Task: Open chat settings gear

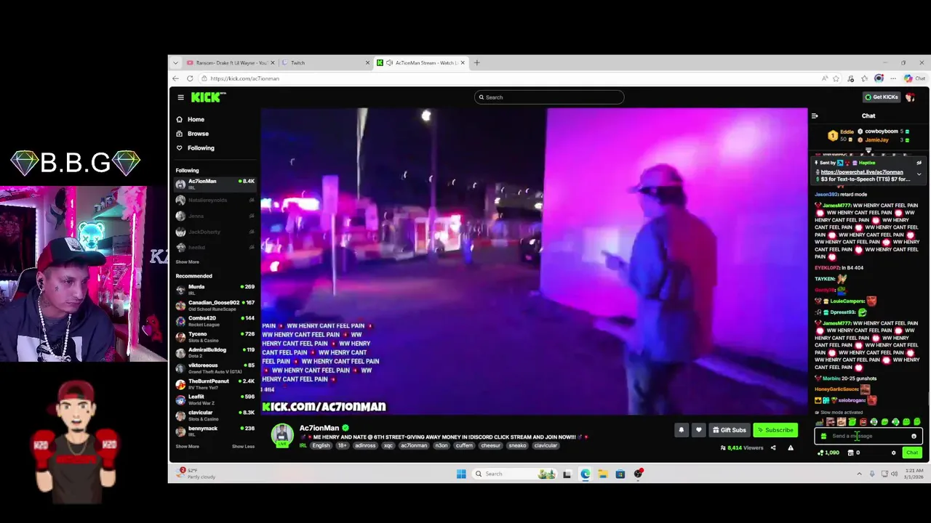Action: pyautogui.click(x=893, y=453)
